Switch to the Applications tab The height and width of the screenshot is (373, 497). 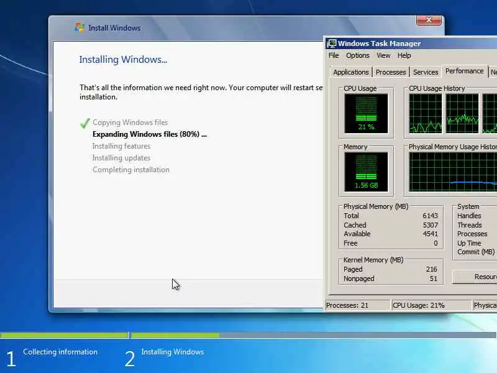click(351, 72)
